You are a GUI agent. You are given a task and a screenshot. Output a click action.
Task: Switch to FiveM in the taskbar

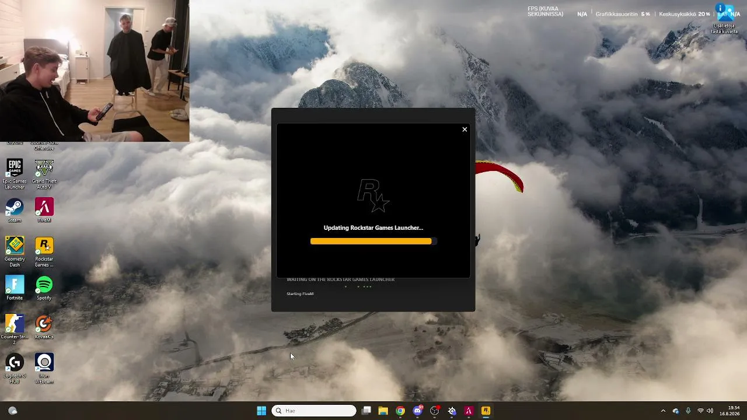(469, 411)
